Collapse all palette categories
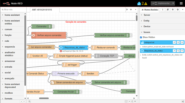The height and width of the screenshot is (103, 185). click(x=21, y=101)
